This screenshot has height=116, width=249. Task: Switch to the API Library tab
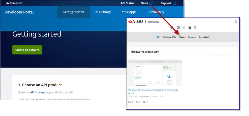point(103,12)
